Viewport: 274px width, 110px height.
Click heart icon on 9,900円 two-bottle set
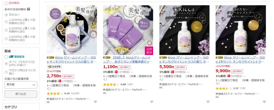[x=264, y=102]
